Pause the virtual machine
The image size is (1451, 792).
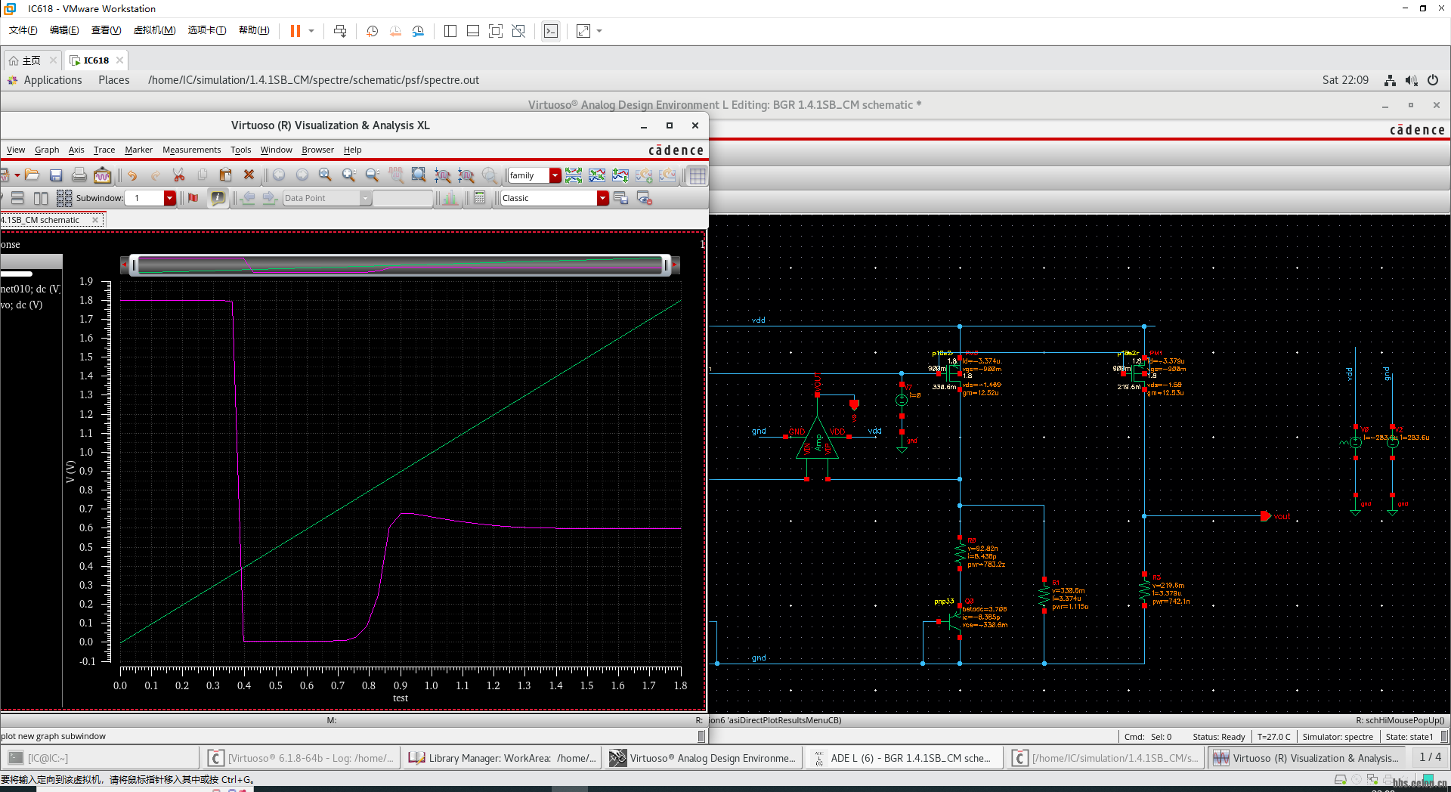[x=295, y=31]
